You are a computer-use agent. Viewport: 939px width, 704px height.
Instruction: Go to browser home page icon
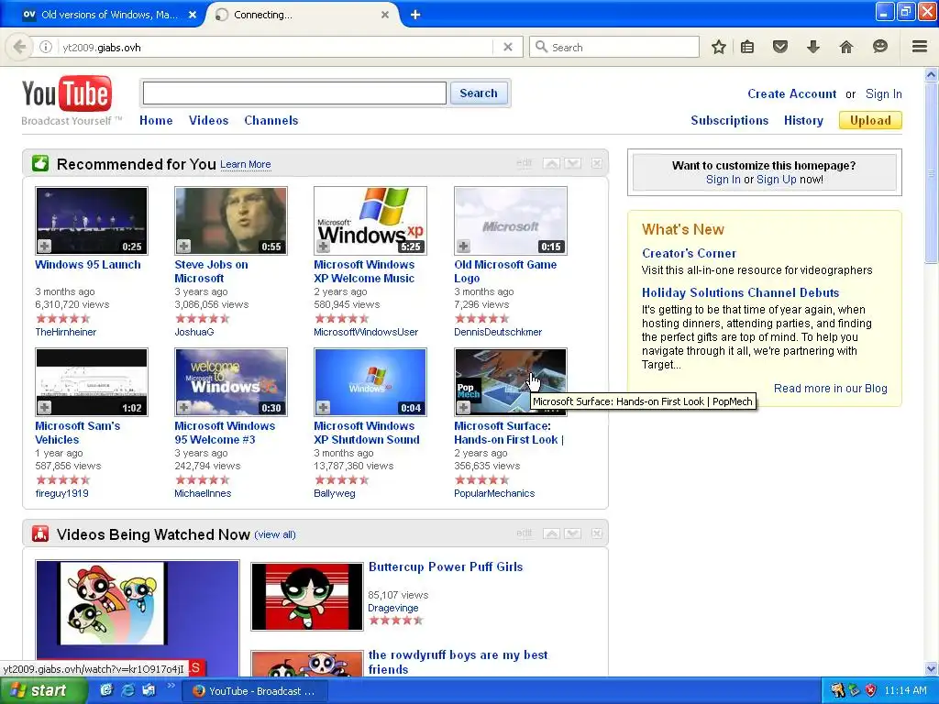pyautogui.click(x=845, y=47)
